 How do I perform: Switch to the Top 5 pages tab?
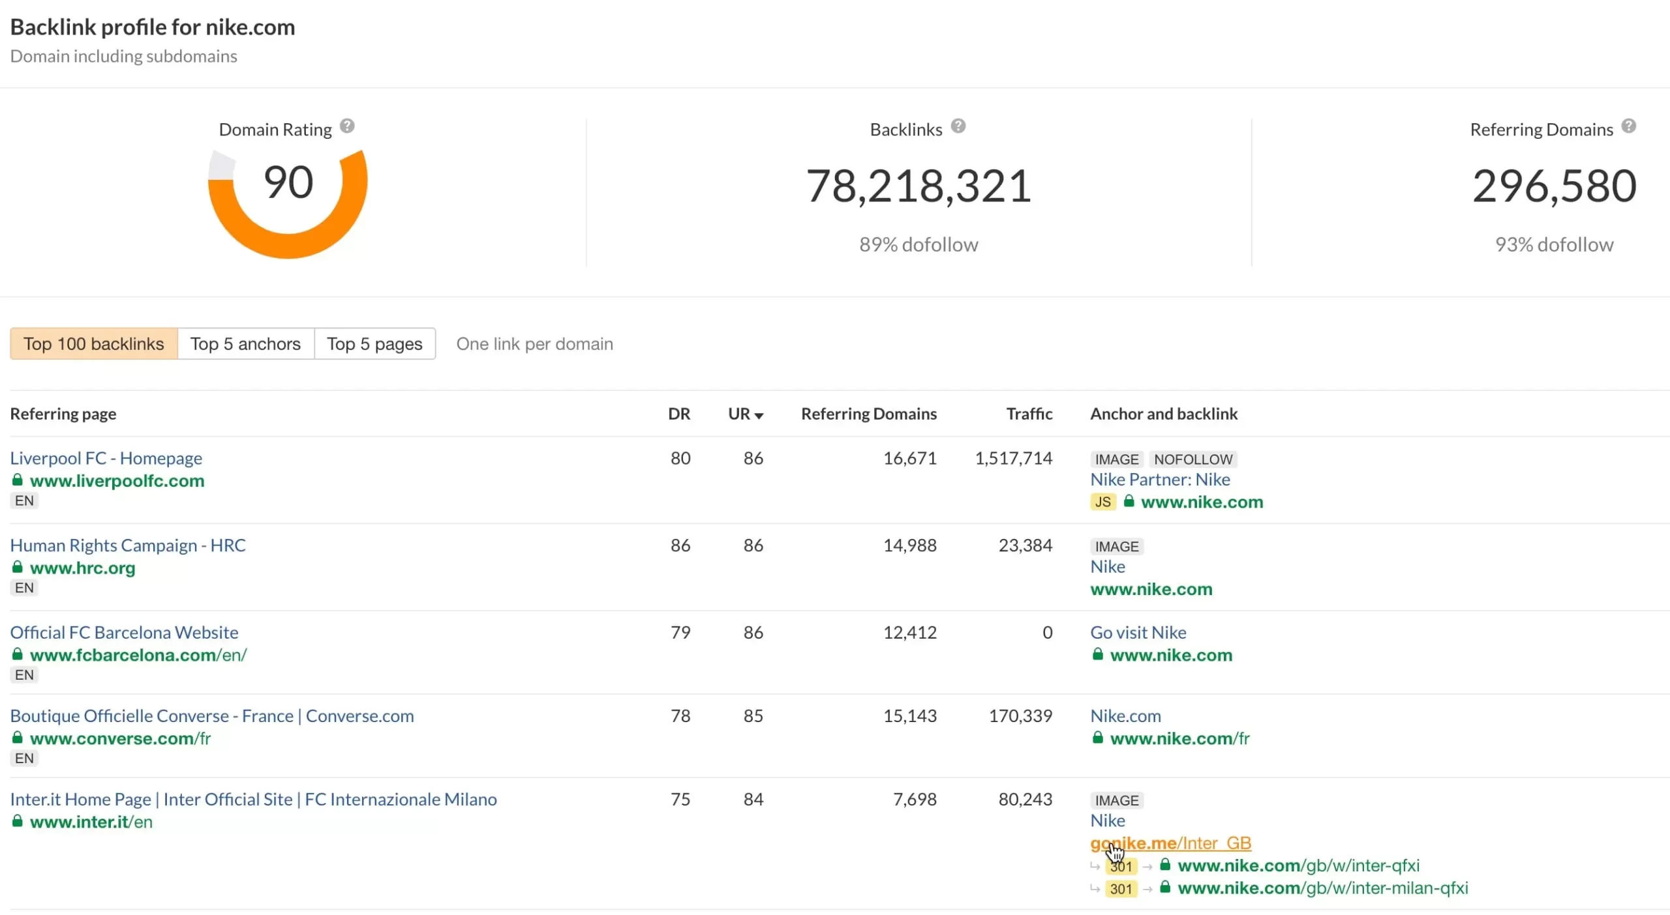(x=374, y=343)
